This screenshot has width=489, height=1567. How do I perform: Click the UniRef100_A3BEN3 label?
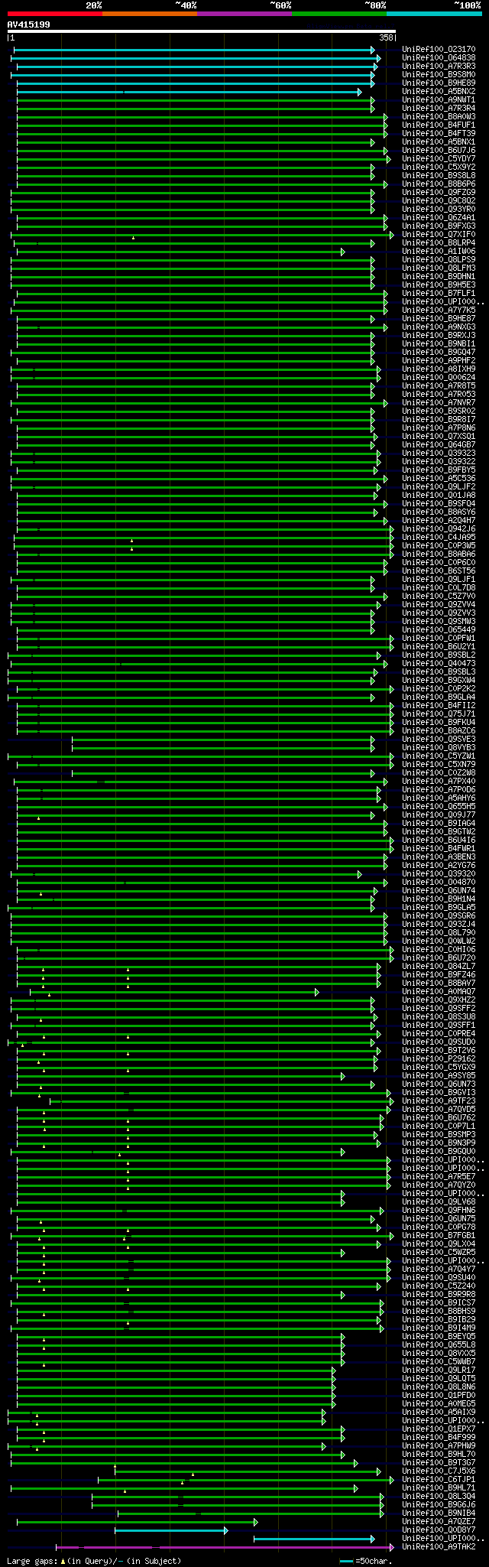click(x=439, y=857)
